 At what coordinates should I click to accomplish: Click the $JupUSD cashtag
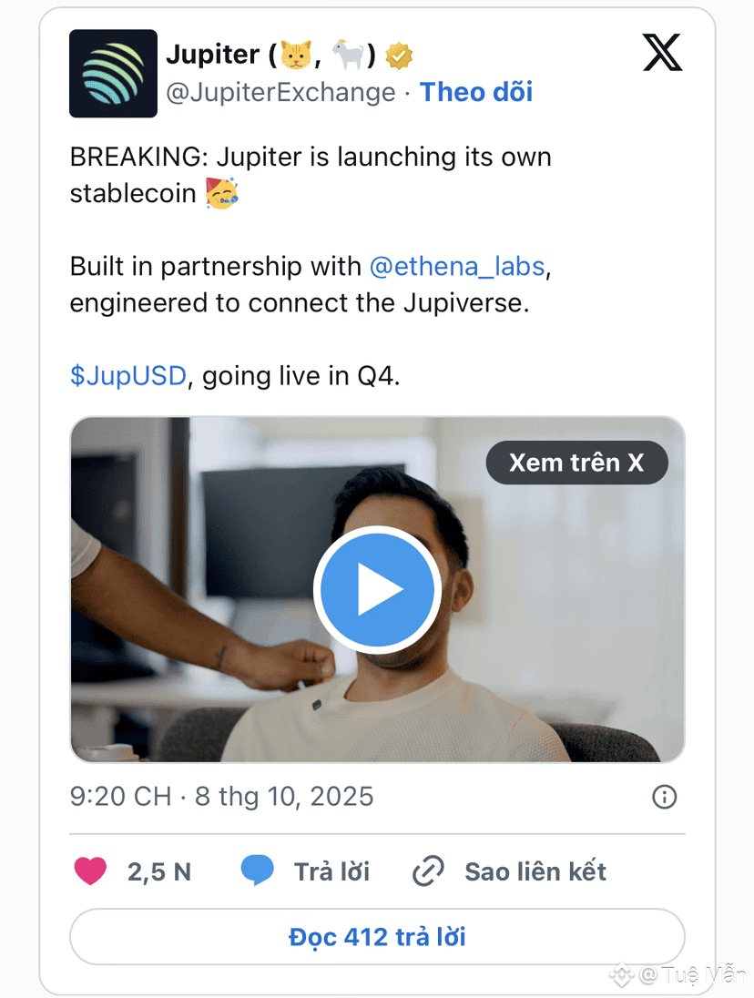(x=127, y=376)
